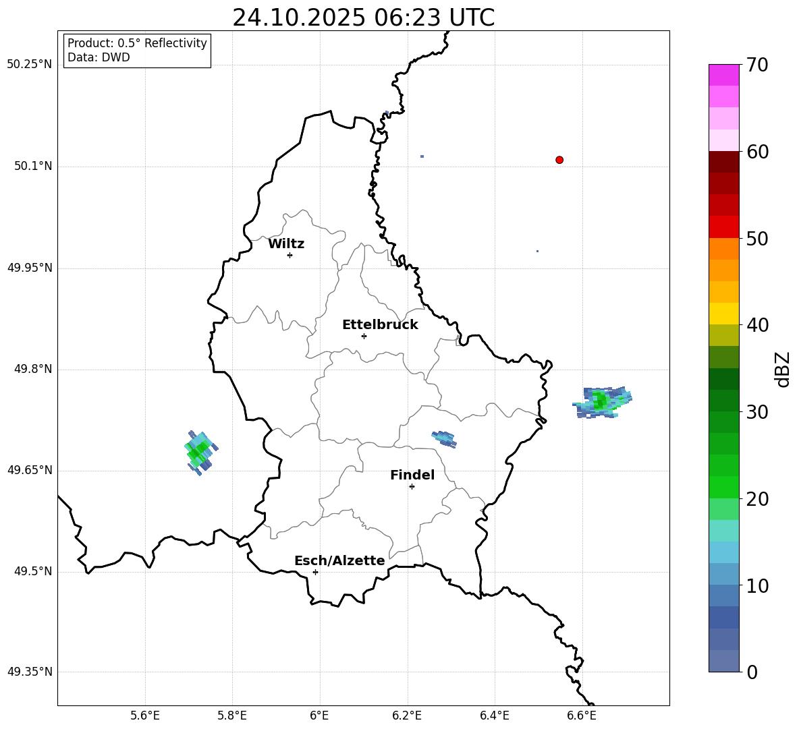Click the 50.1°N latitude label

[33, 166]
